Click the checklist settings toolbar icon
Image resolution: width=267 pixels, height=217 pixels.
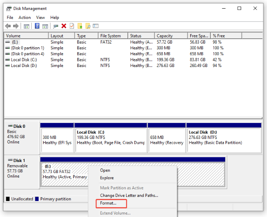(x=96, y=26)
